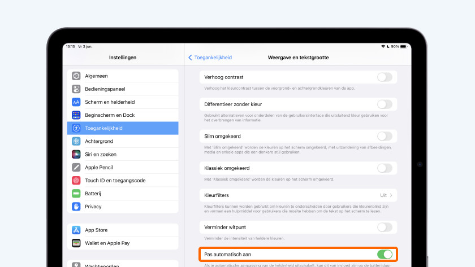This screenshot has width=475, height=267.
Task: Tap the App Store icon
Action: 76,230
